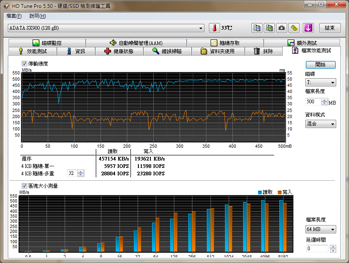Click the 結束 exit button
The height and width of the screenshot is (263, 349).
[330, 28]
